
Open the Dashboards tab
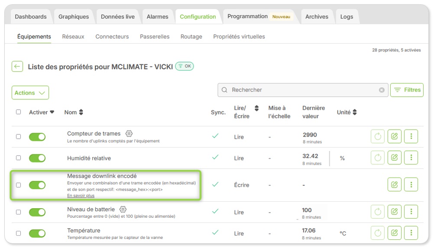31,16
